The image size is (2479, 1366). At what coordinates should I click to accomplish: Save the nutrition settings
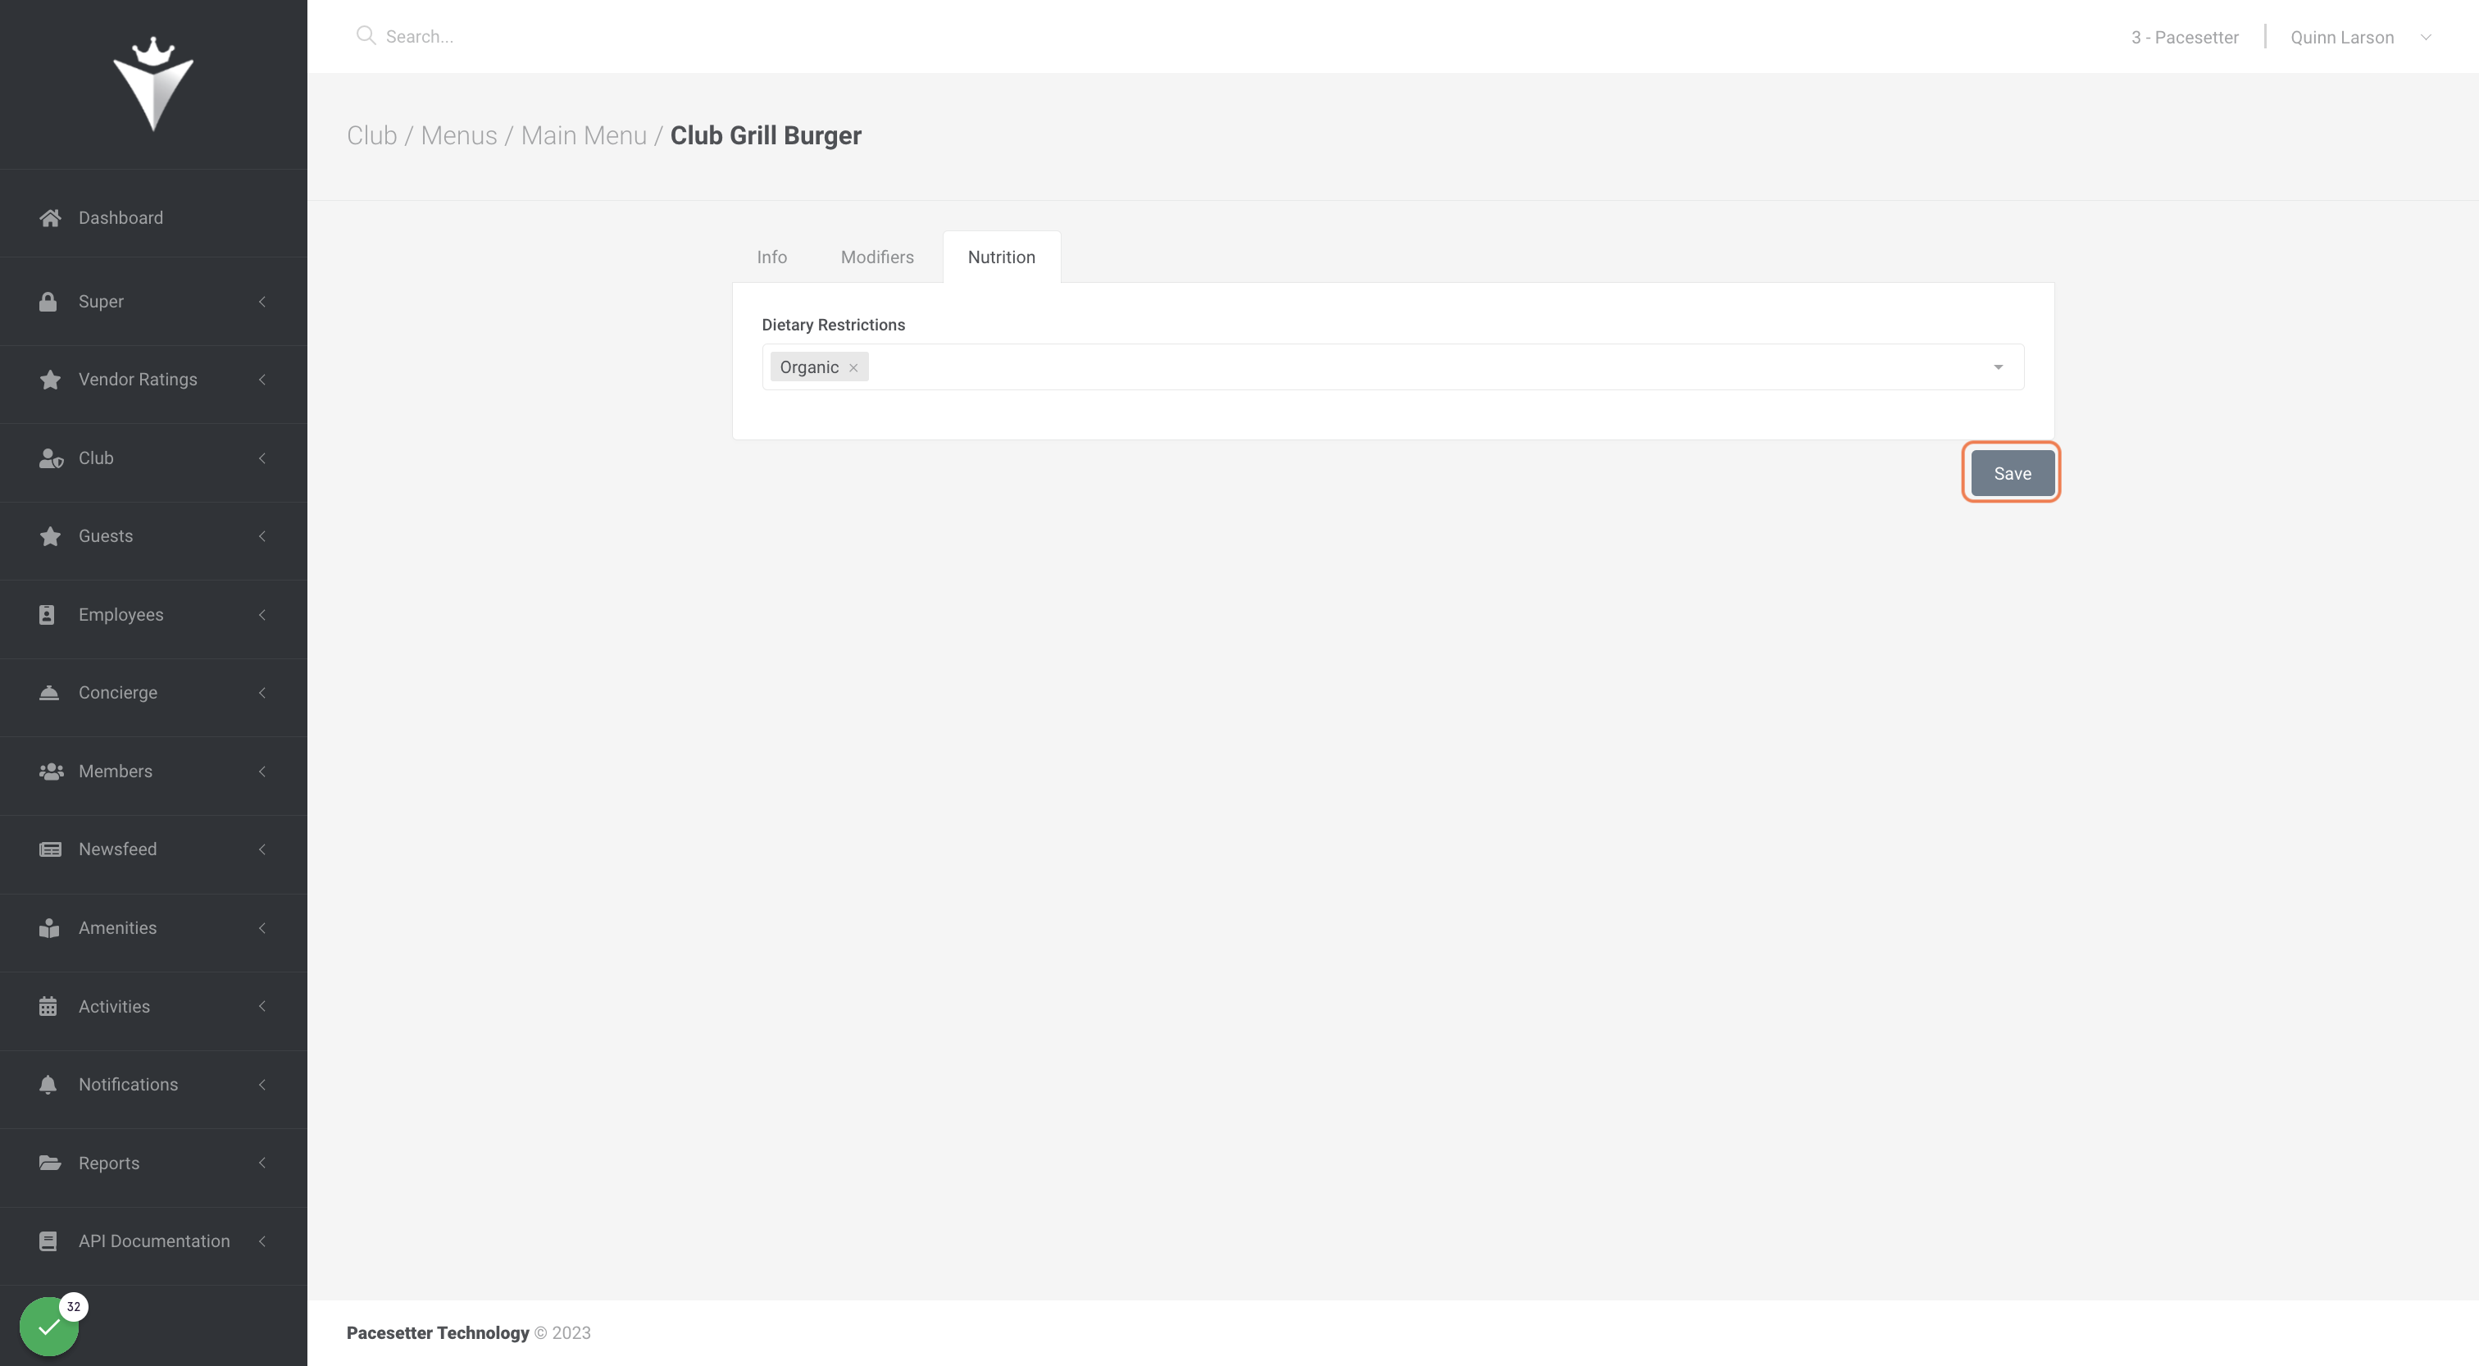click(x=2011, y=472)
